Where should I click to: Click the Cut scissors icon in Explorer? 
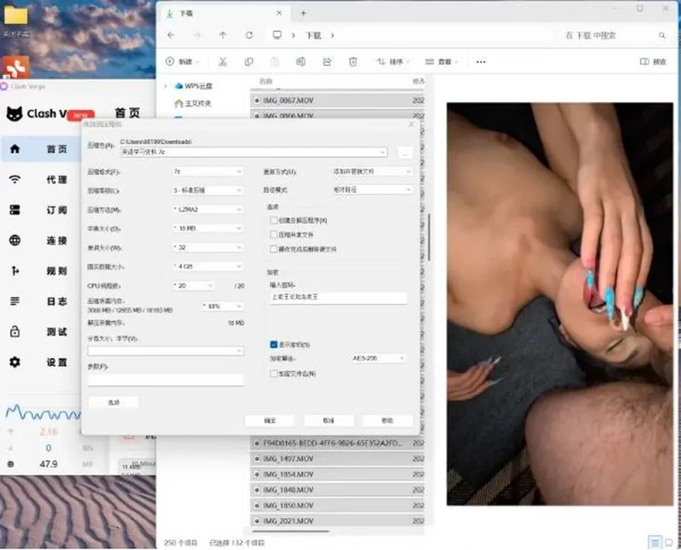(x=223, y=62)
